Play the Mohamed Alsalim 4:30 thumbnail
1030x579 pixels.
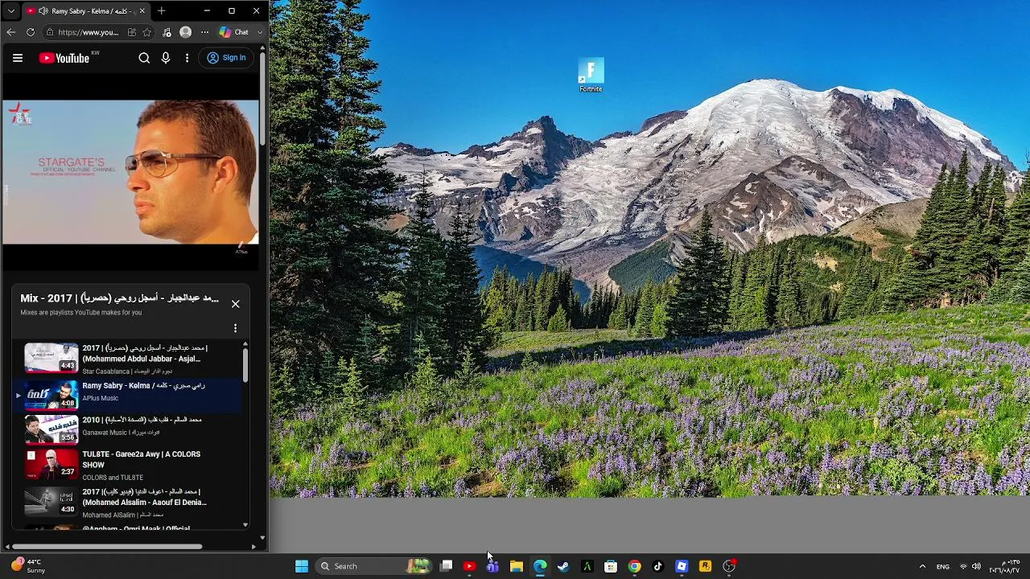pos(51,502)
